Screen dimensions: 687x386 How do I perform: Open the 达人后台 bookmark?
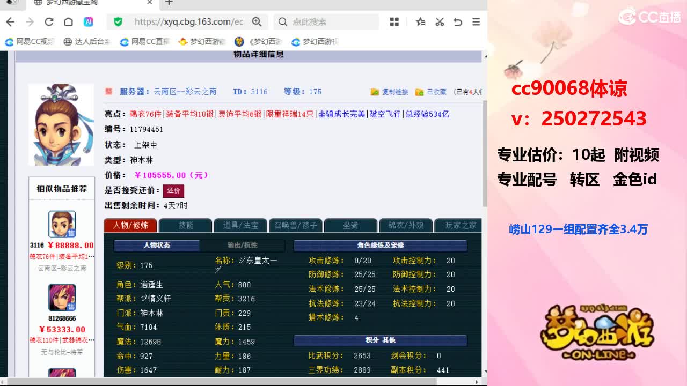tap(87, 42)
